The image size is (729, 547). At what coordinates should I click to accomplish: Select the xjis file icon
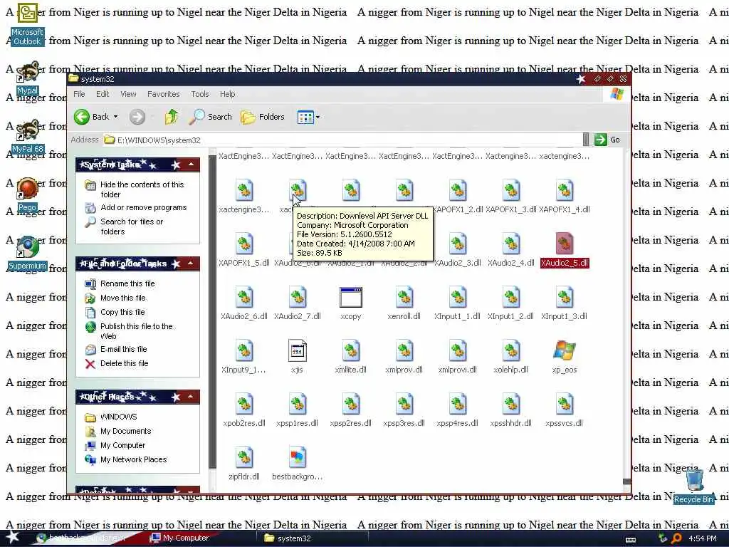[297, 350]
